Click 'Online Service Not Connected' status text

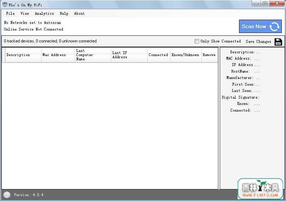click(x=34, y=29)
